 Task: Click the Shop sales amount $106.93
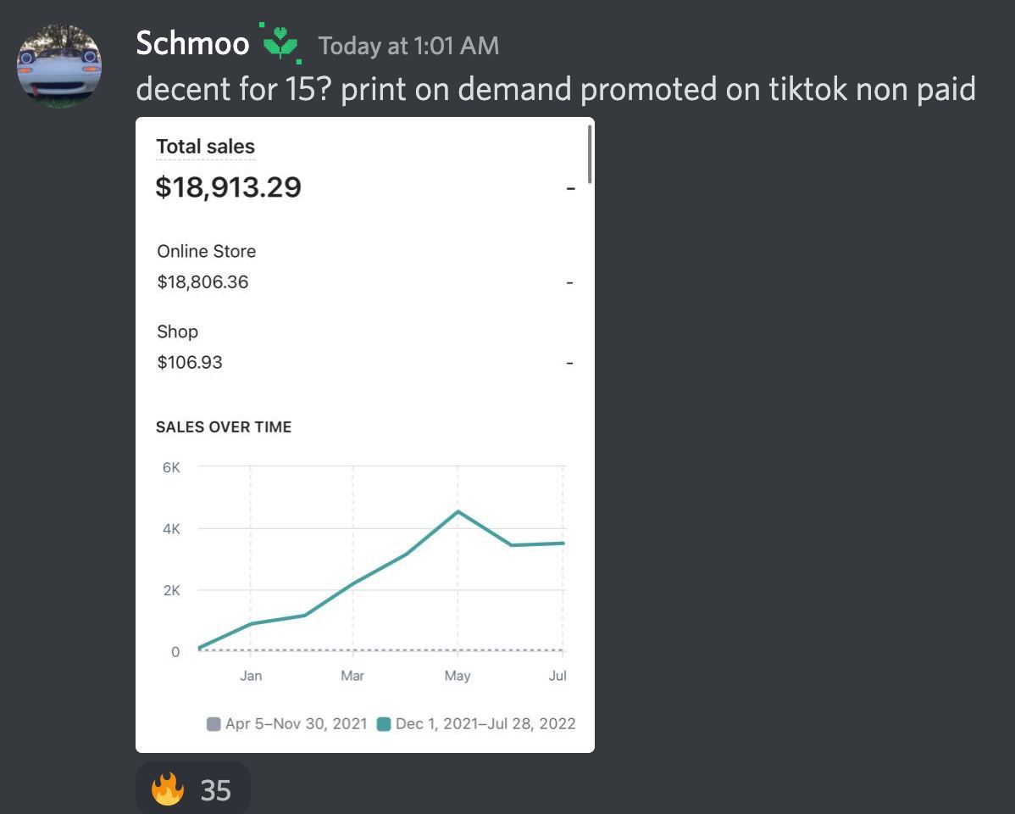190,362
